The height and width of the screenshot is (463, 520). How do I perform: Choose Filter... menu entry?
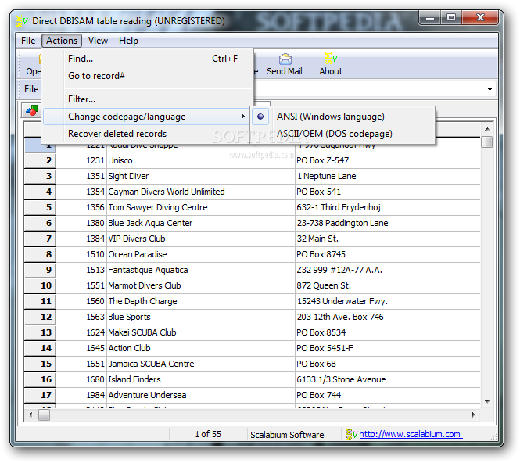coord(148,99)
